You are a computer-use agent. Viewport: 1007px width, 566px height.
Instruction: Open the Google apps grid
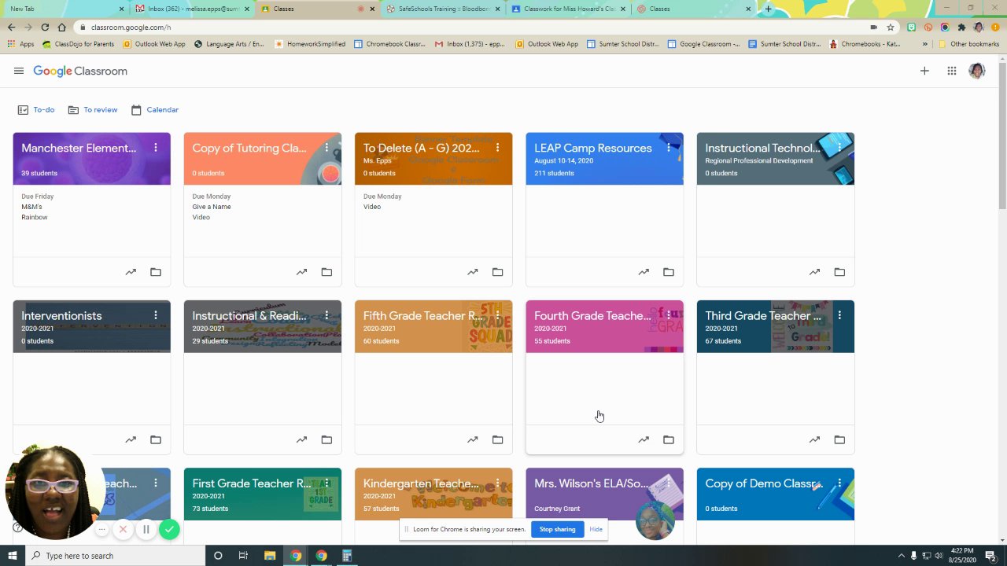[x=952, y=71]
